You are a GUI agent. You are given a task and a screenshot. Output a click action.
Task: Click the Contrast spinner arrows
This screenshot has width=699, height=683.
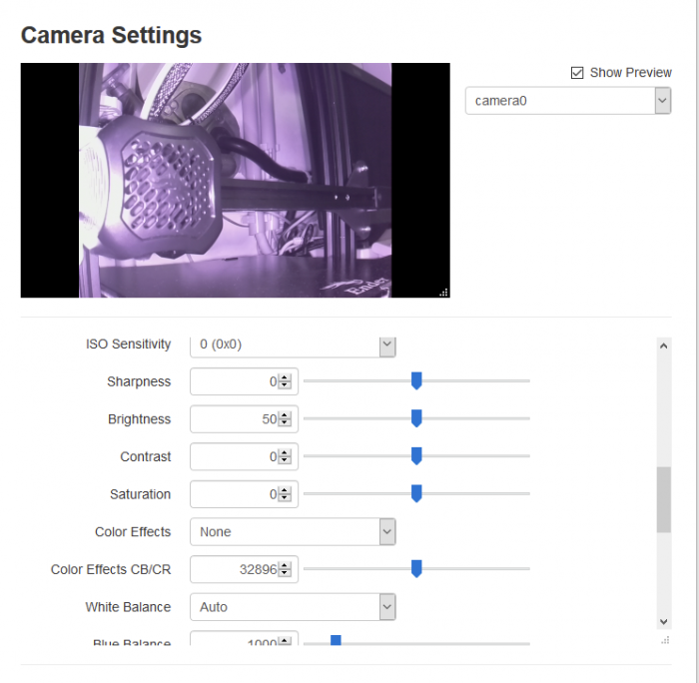[285, 457]
